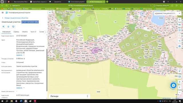Open the history clock icon under the parcel title
Screen dimensions: 183x103
coord(13,27)
